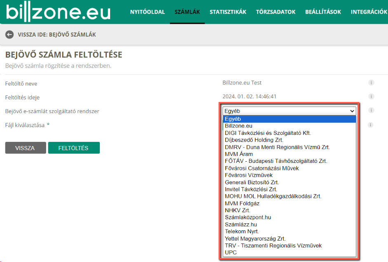The image size is (388, 262).
Task: Open the Statisztikák menu
Action: [x=228, y=12]
